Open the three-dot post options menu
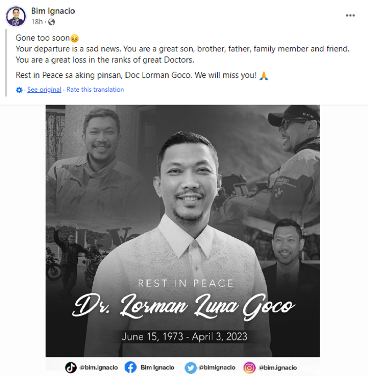The height and width of the screenshot is (376, 368). click(350, 15)
